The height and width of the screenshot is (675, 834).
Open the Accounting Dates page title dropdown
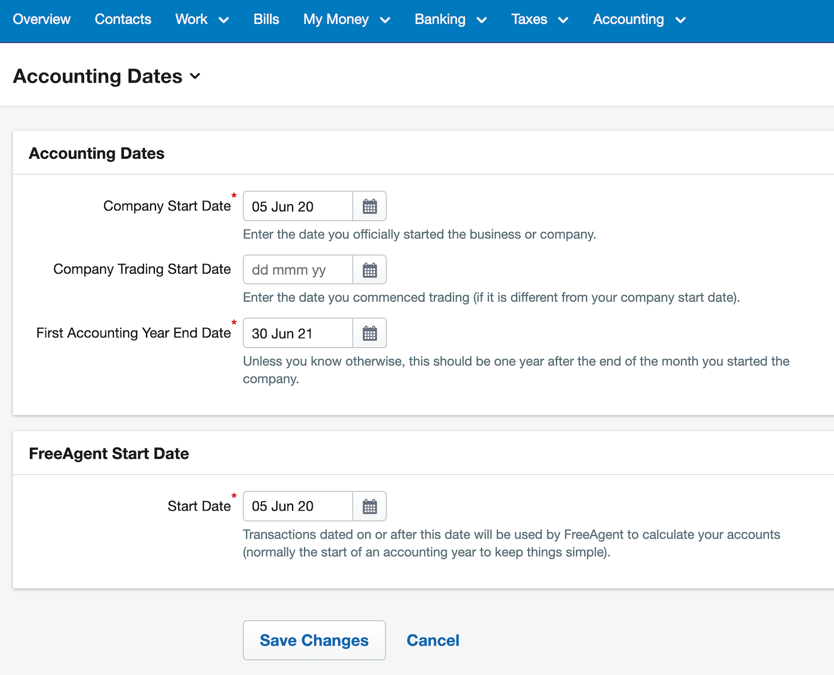click(107, 76)
